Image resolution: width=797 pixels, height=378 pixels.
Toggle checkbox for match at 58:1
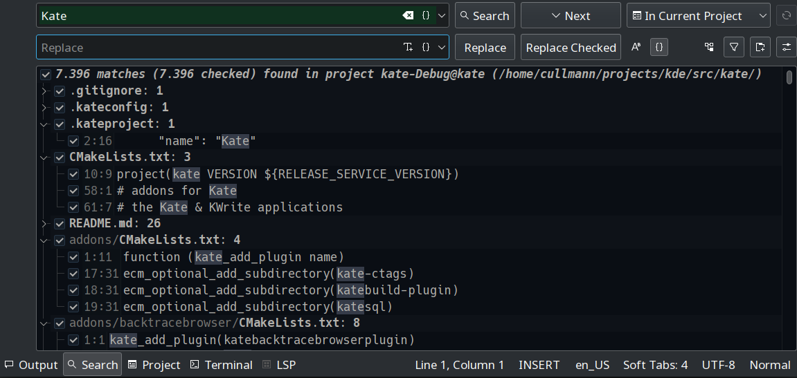[x=73, y=190]
